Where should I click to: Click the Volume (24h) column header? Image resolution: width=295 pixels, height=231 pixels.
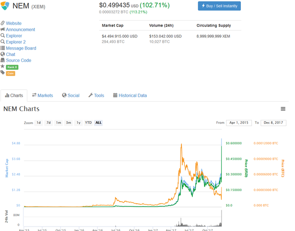tap(161, 26)
